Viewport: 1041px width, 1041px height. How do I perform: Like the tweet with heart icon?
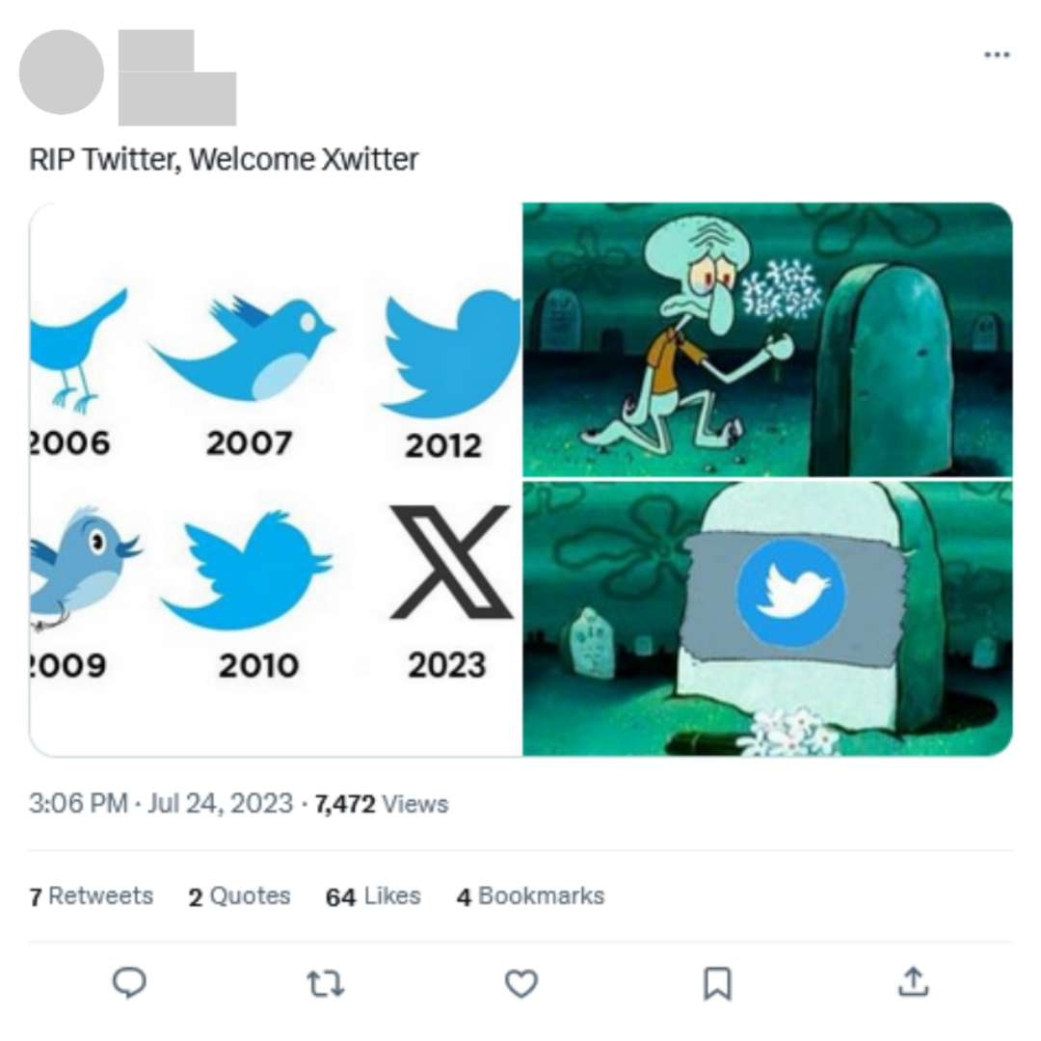[x=521, y=983]
